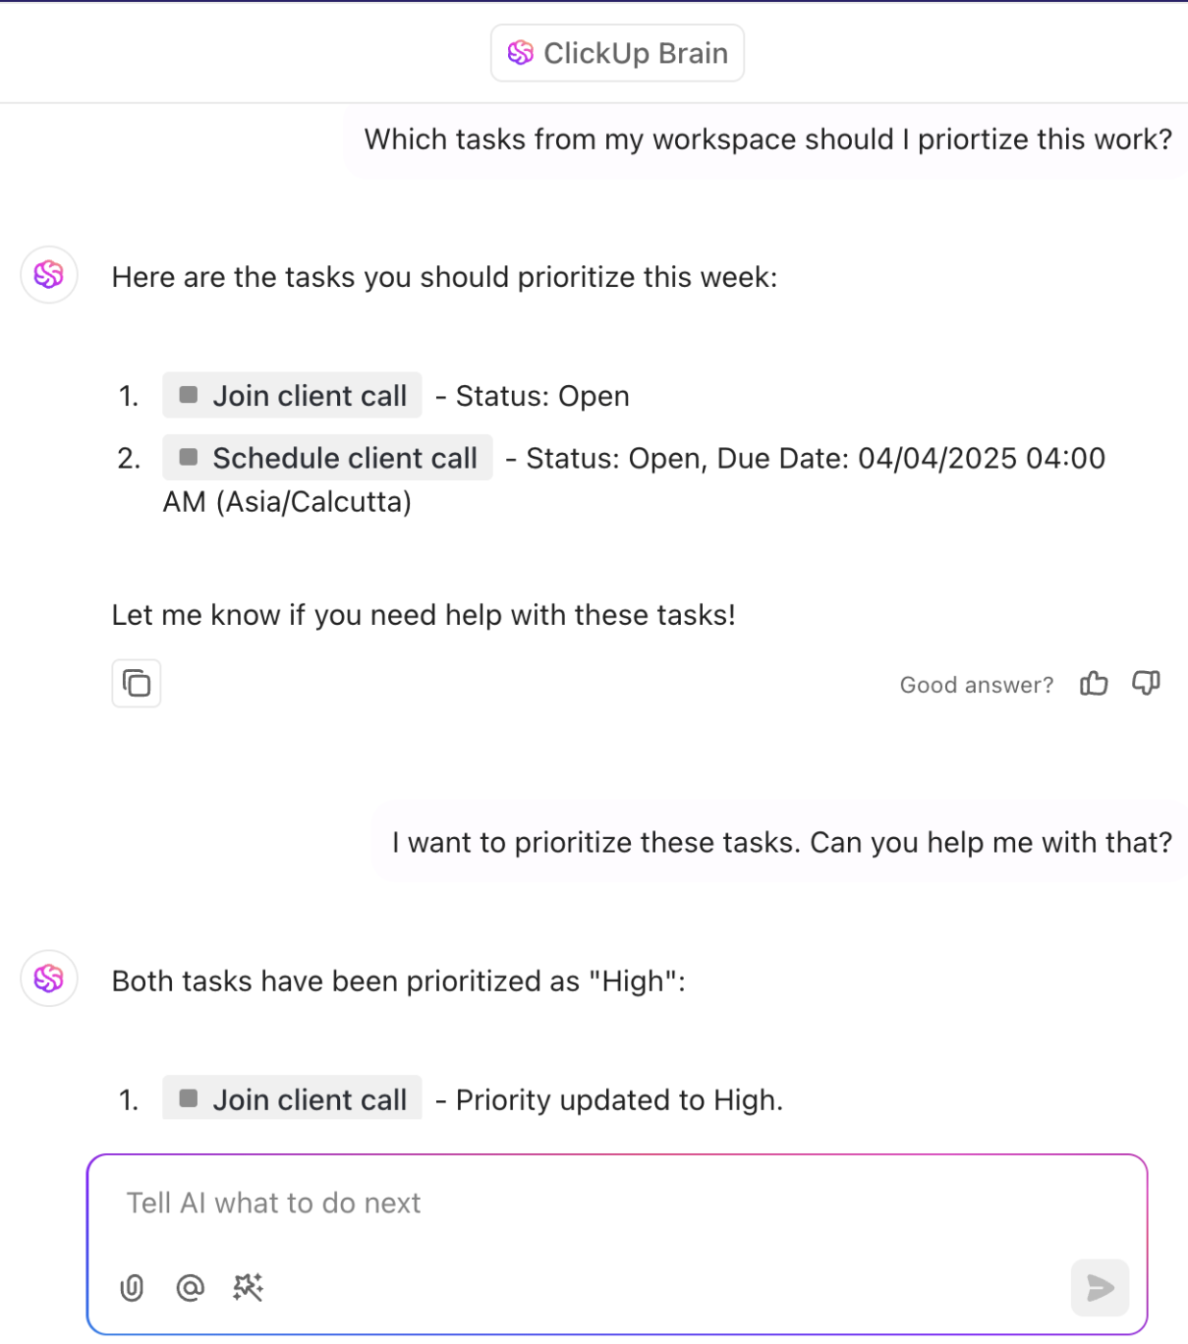Image resolution: width=1188 pixels, height=1344 pixels.
Task: Open the Join client call task with Status: Open
Action: (292, 396)
